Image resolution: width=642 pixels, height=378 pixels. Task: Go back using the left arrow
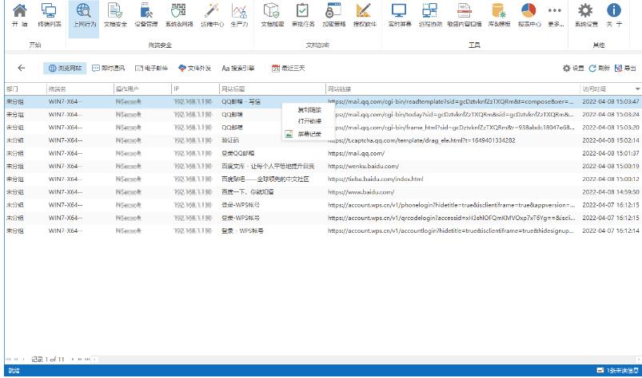[x=22, y=68]
